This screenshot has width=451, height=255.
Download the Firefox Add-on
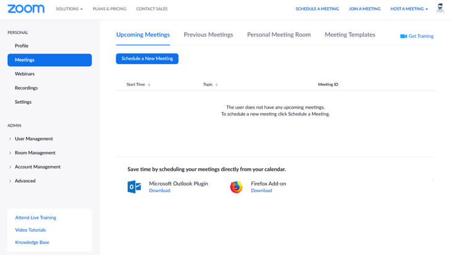261,191
